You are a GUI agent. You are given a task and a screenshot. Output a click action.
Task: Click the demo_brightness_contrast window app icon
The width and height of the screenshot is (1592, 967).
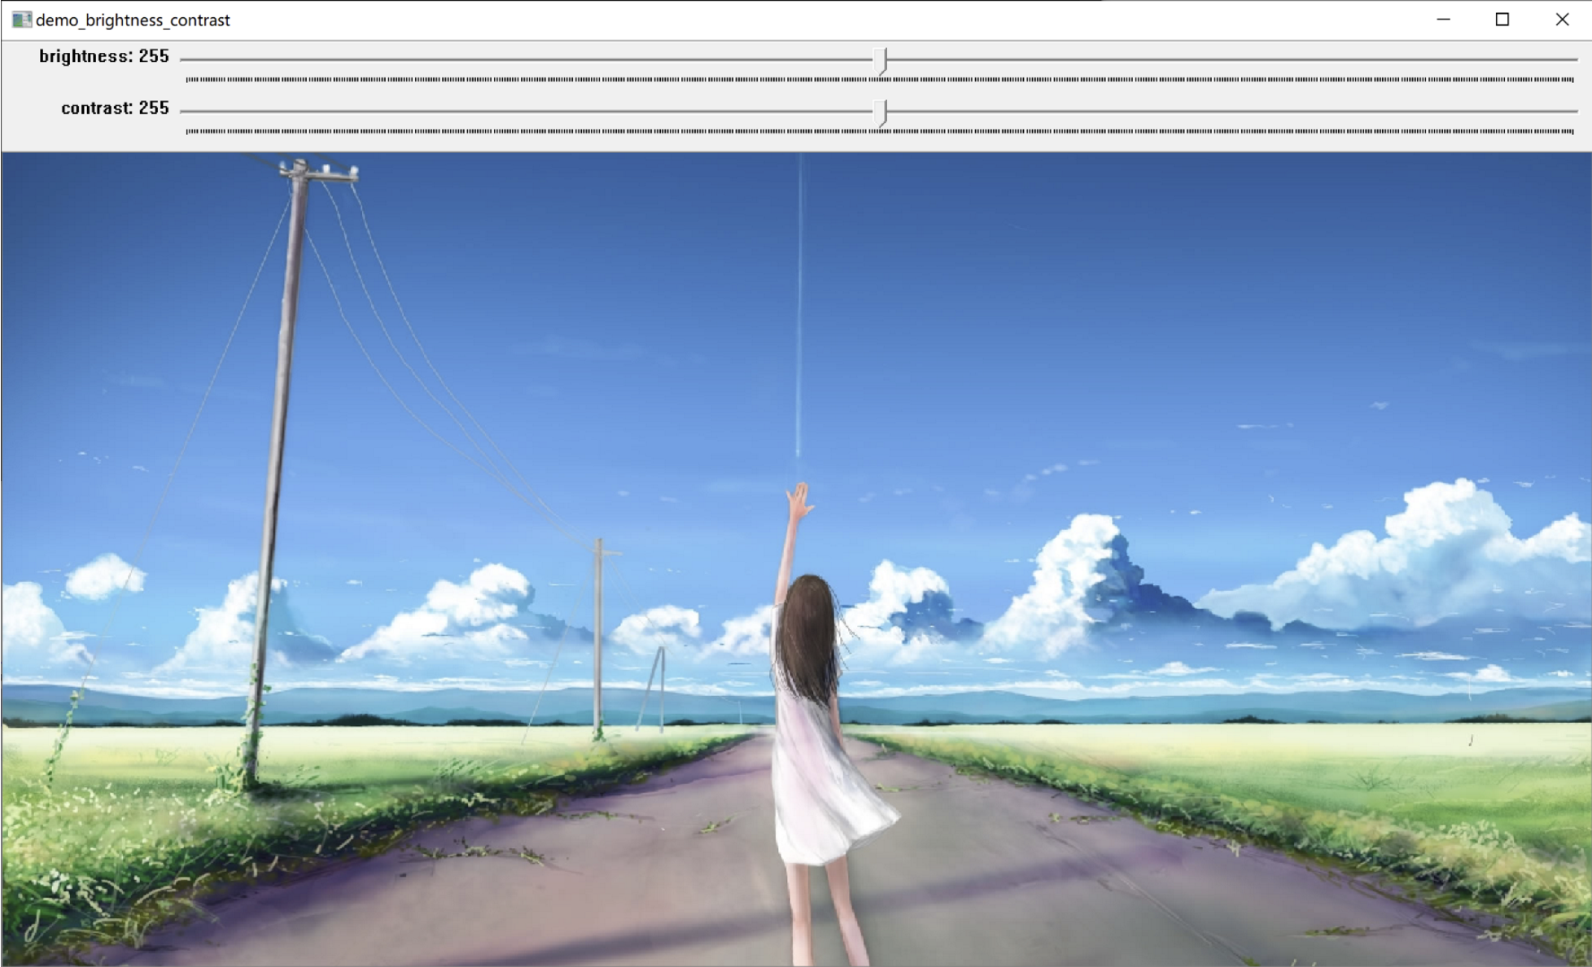tap(21, 20)
